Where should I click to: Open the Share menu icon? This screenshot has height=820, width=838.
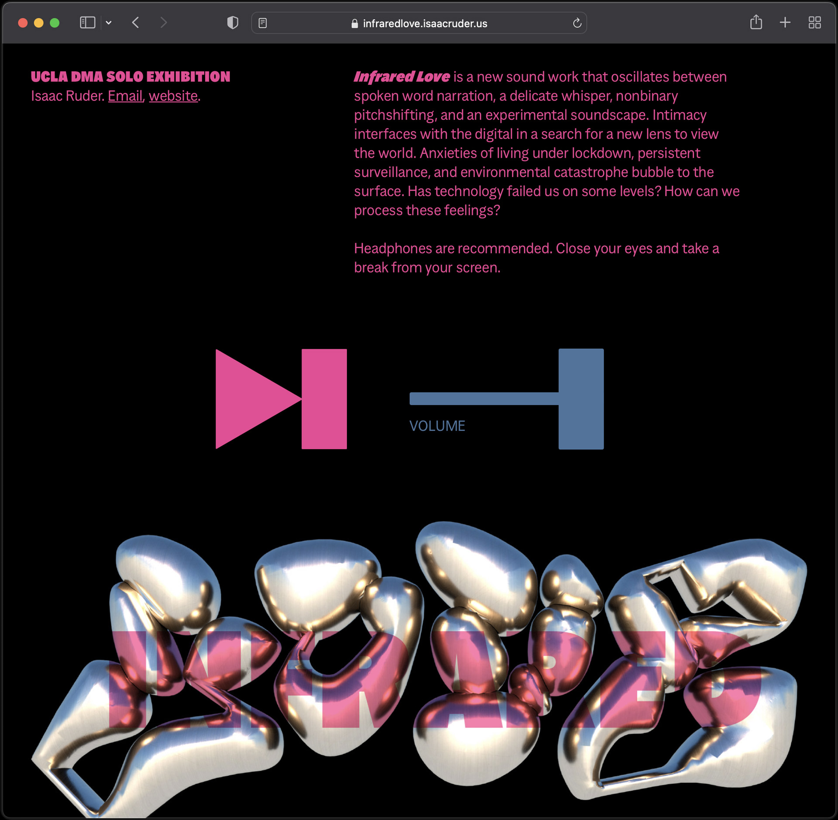click(x=756, y=22)
